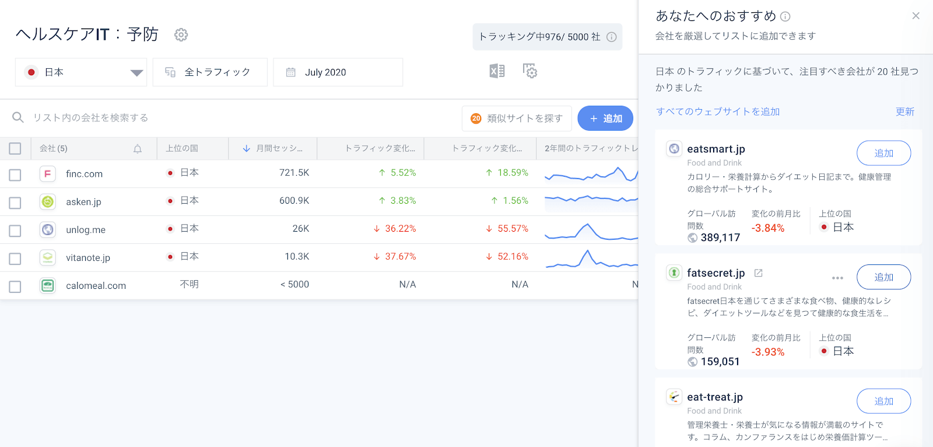Open the July 2020 date picker

click(338, 72)
